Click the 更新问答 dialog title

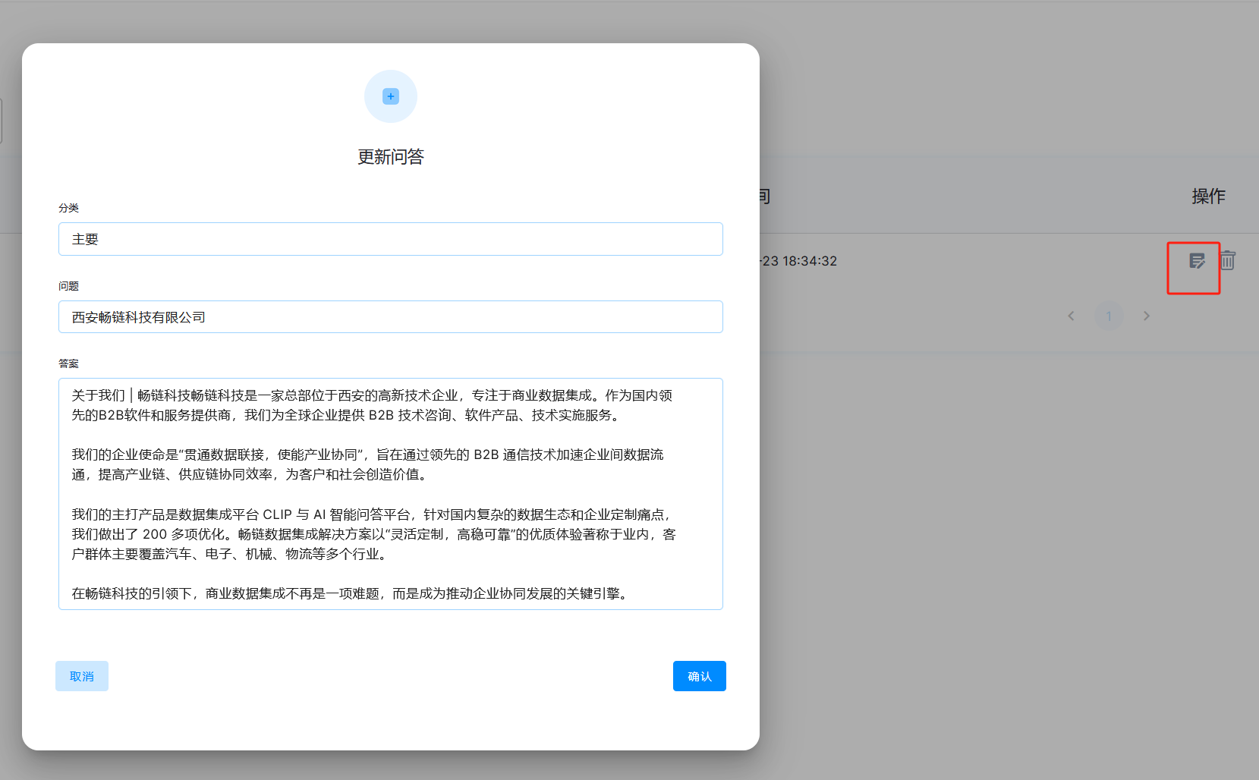[x=391, y=157]
